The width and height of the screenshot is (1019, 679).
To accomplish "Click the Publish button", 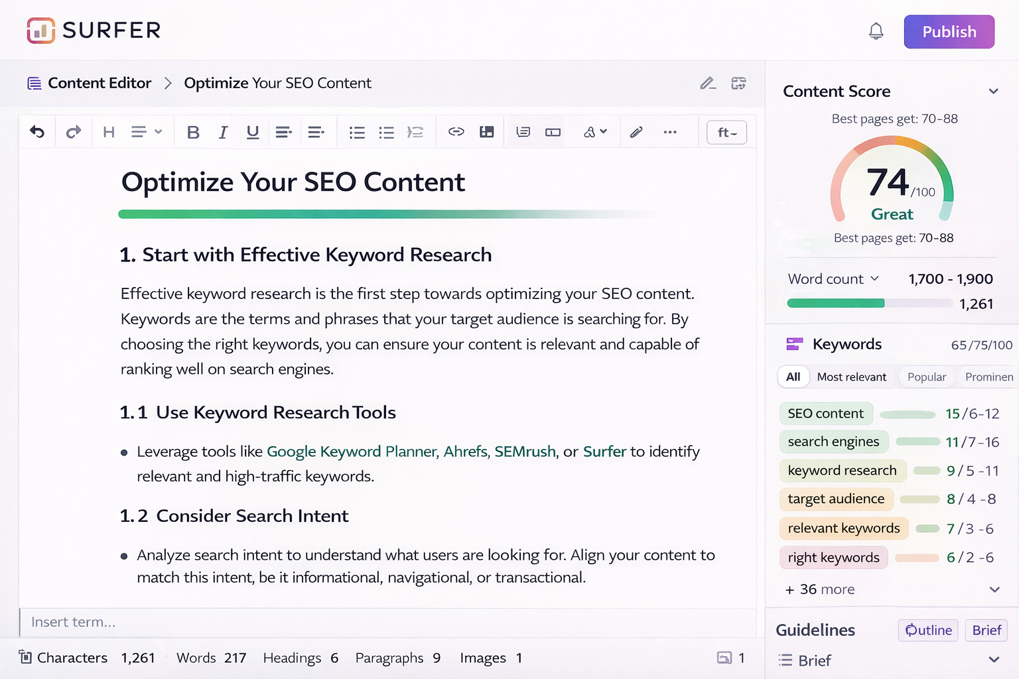I will pos(949,31).
